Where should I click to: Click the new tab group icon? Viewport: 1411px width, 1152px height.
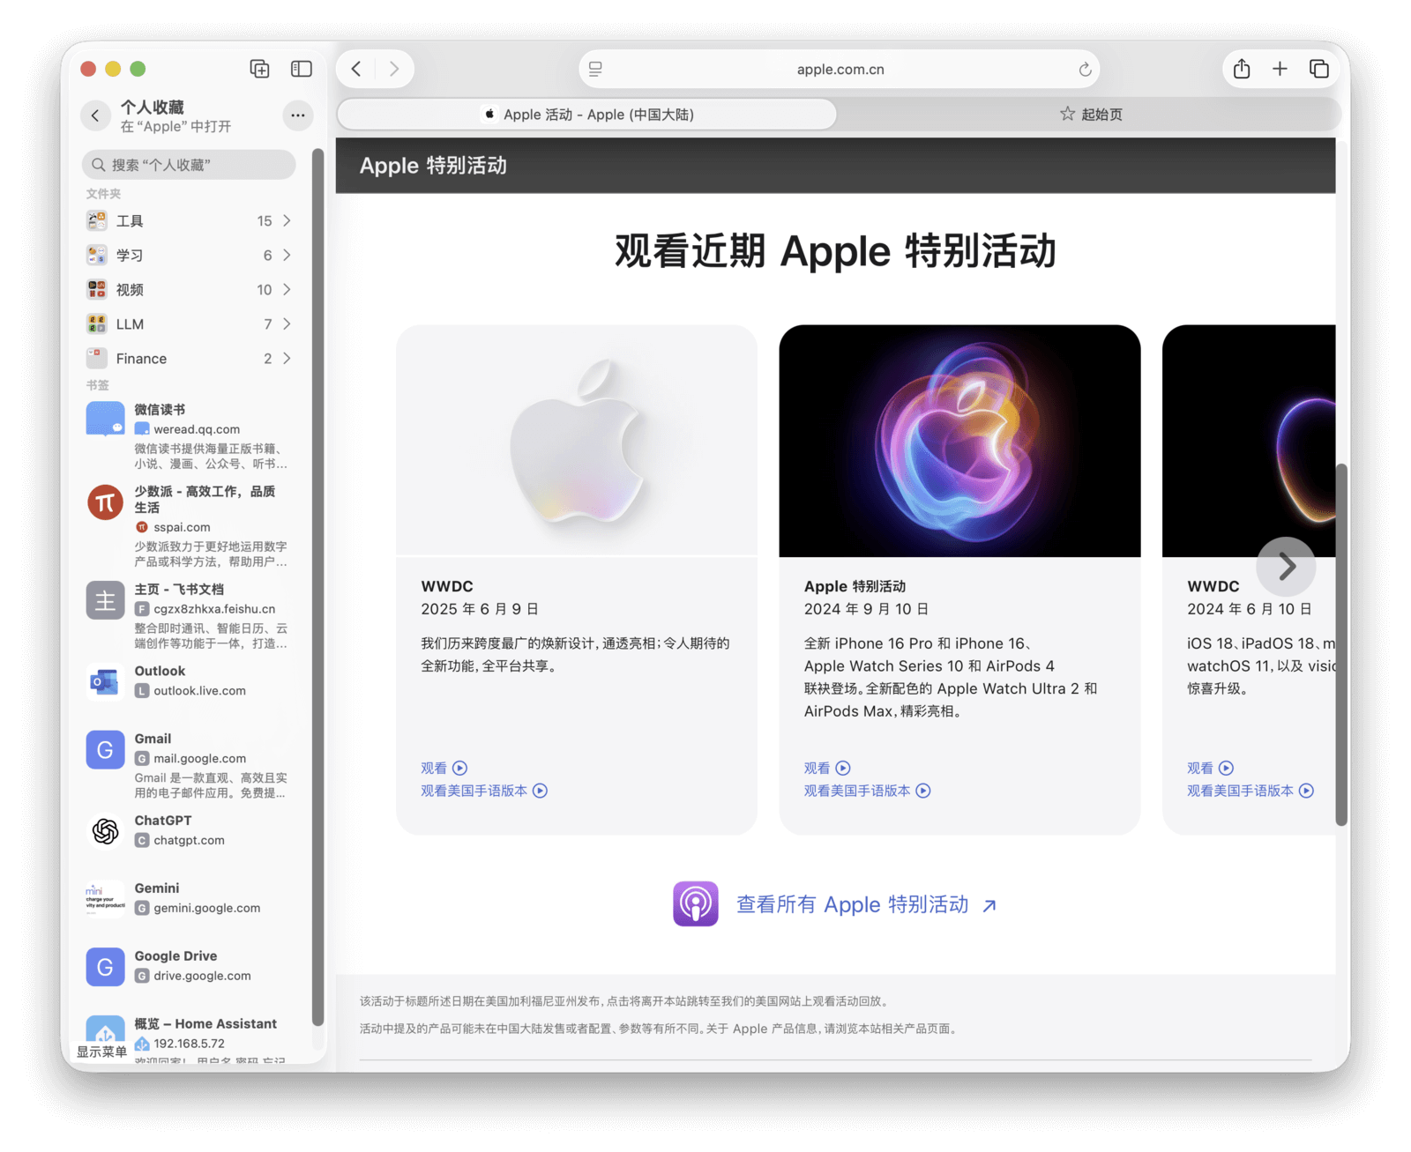tap(259, 69)
